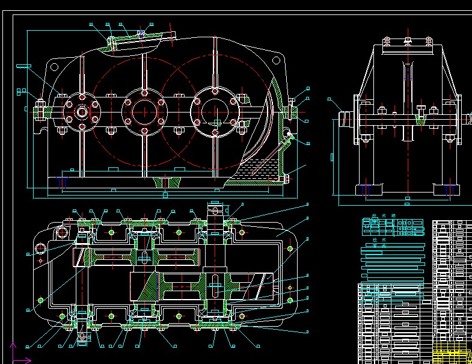This screenshot has height=364, width=472.
Task: Select the output shaft end in plan view
Action: click(215, 211)
